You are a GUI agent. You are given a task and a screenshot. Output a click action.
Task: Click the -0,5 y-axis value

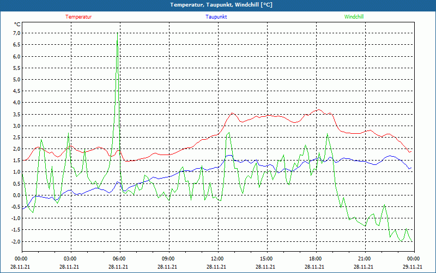tap(16, 207)
